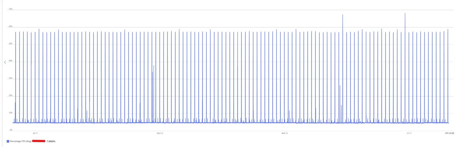Select the Percentage CPU (Avg) legend label
This screenshot has width=456, height=147.
click(21, 141)
